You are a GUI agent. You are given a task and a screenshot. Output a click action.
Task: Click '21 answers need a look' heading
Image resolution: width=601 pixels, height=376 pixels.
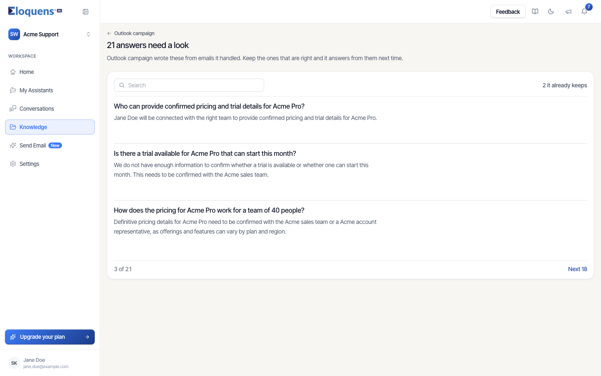148,45
